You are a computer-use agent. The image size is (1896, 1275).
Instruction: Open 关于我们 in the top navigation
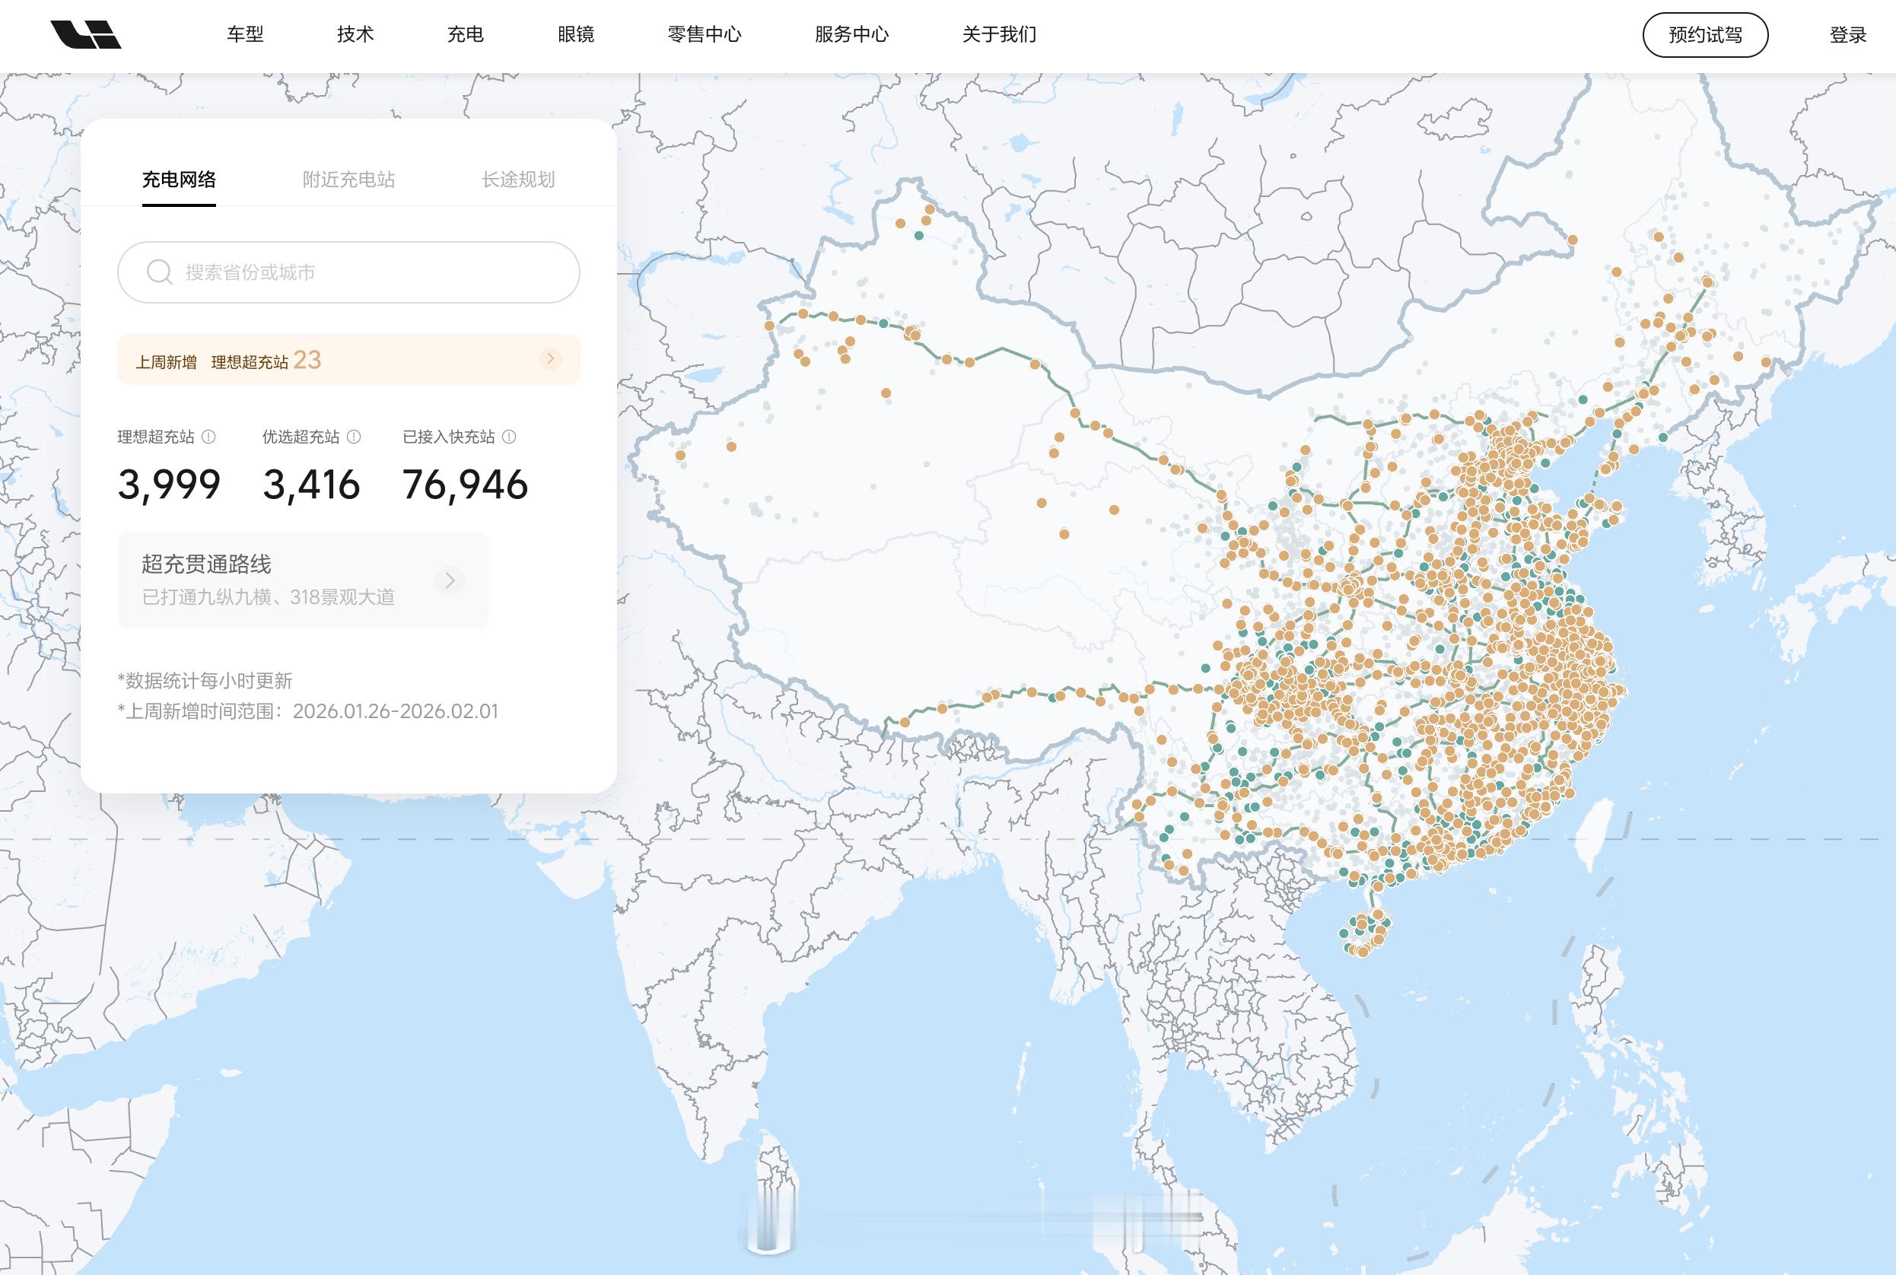(999, 35)
